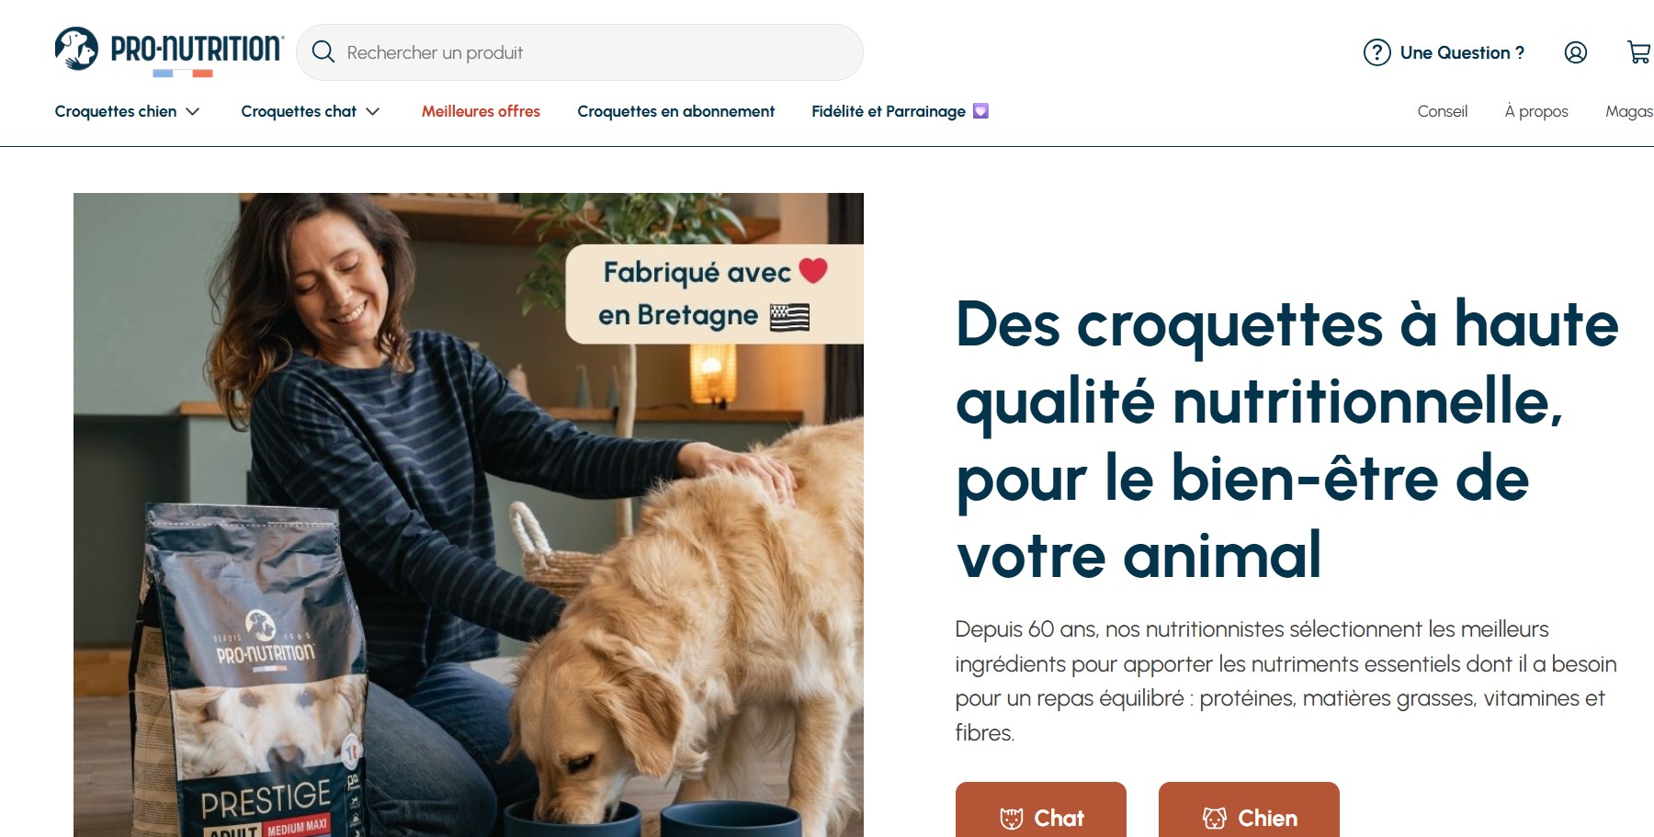Click the Une Question ? link
Image resolution: width=1654 pixels, height=837 pixels.
click(x=1462, y=52)
